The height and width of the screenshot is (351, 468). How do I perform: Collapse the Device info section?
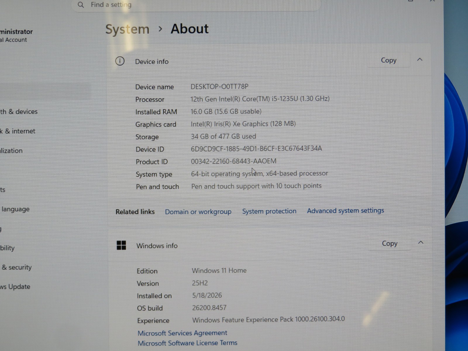[x=420, y=60]
